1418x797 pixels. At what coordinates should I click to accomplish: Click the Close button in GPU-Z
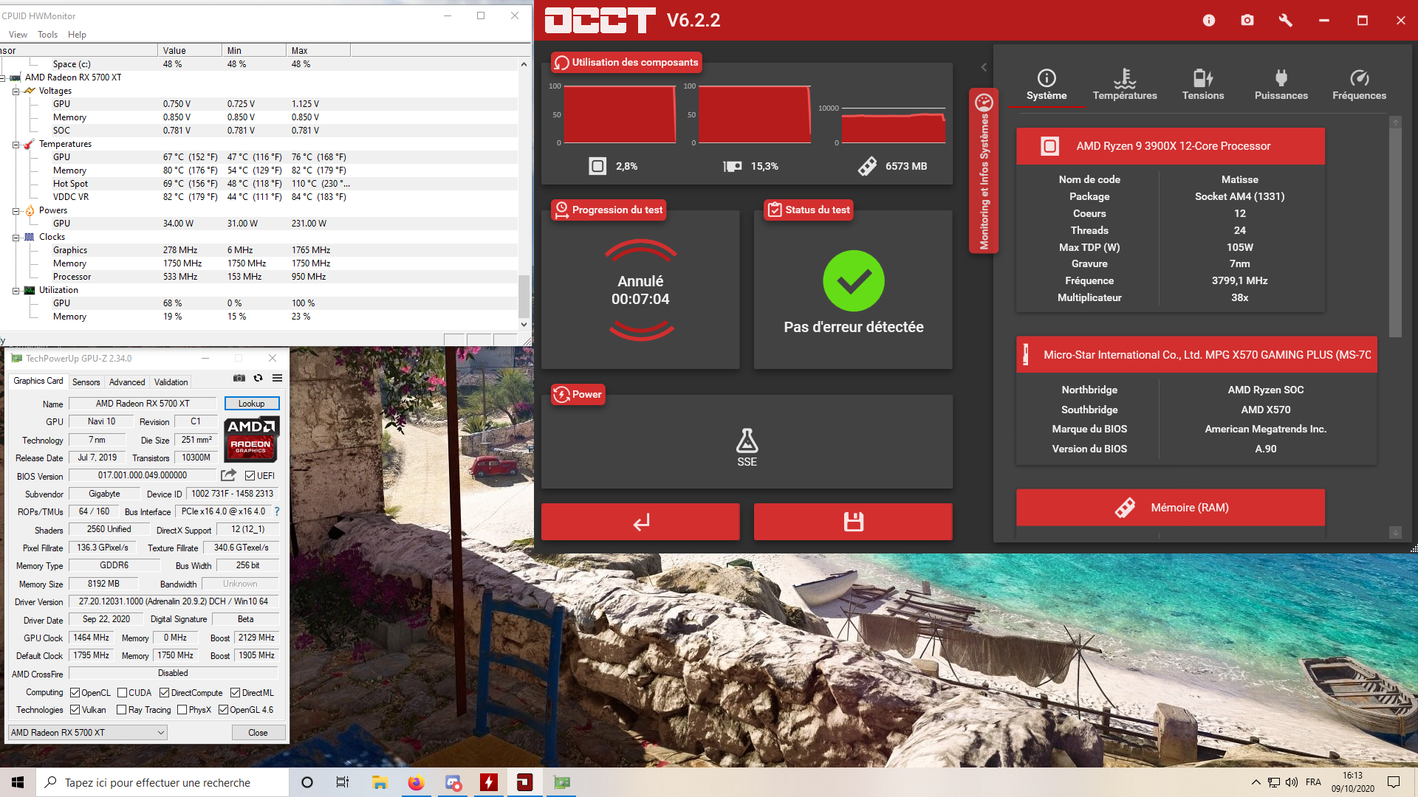(258, 733)
